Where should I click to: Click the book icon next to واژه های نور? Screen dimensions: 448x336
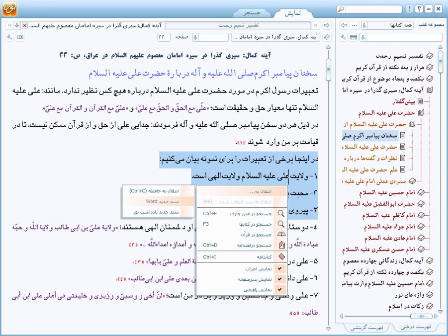click(x=430, y=295)
